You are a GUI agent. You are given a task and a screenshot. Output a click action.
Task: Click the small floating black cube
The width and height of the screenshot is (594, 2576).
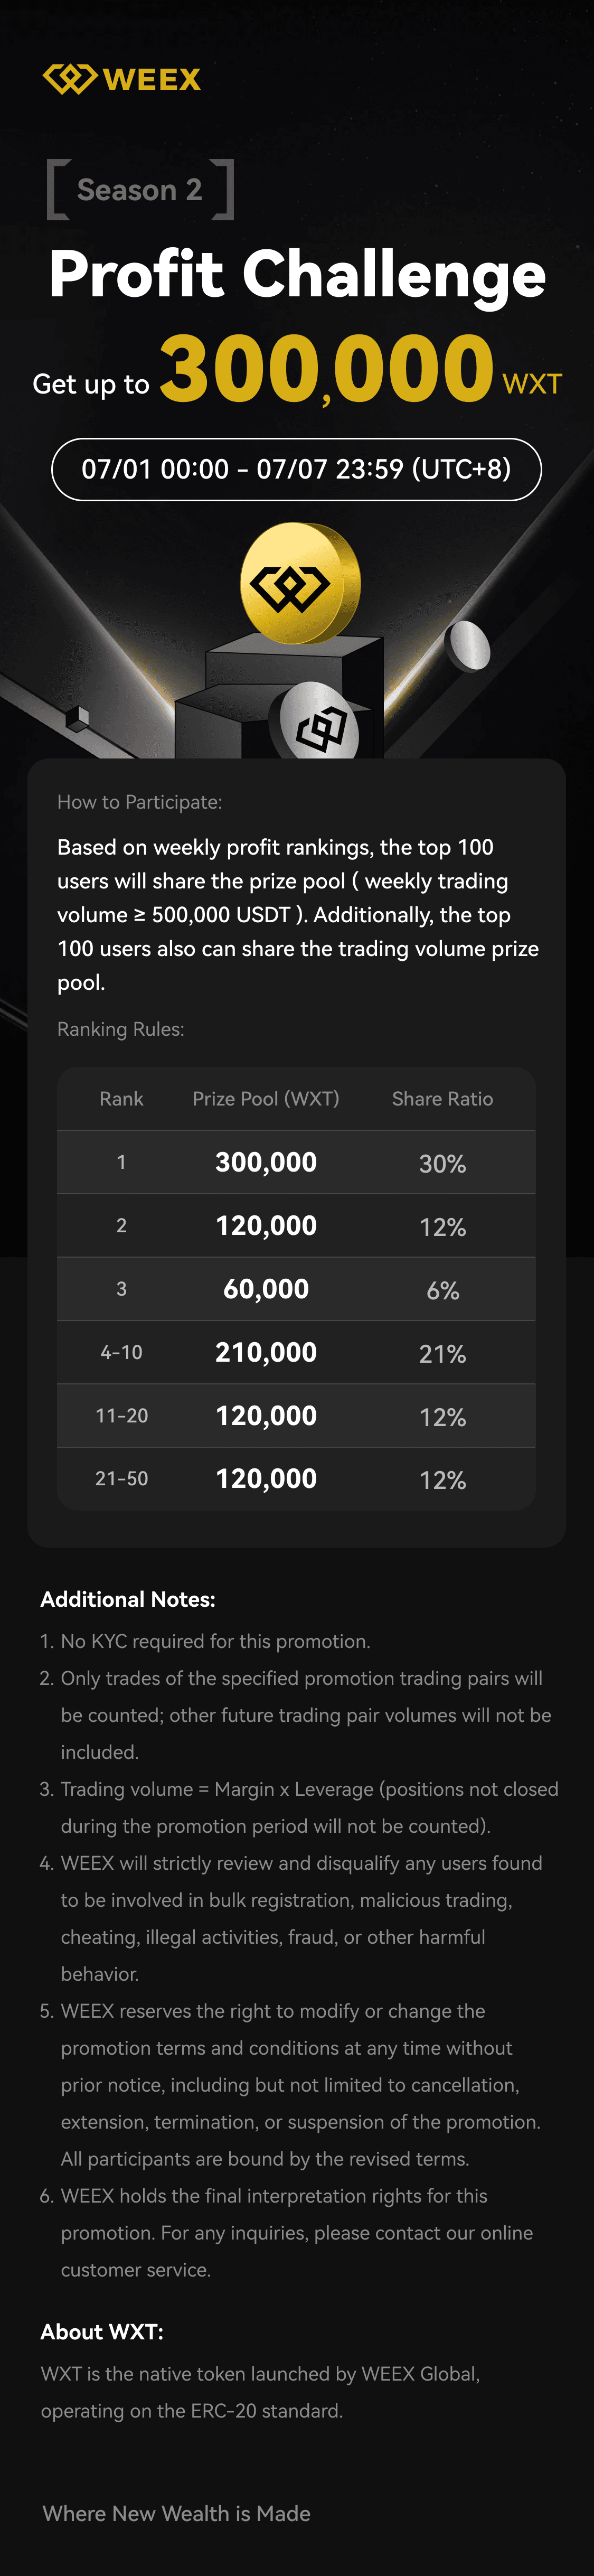[x=77, y=717]
